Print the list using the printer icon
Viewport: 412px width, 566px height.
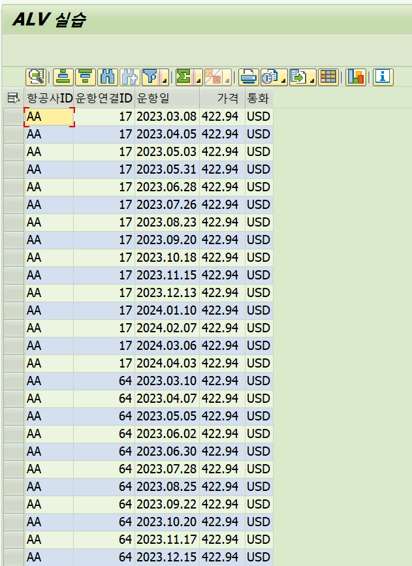[248, 77]
